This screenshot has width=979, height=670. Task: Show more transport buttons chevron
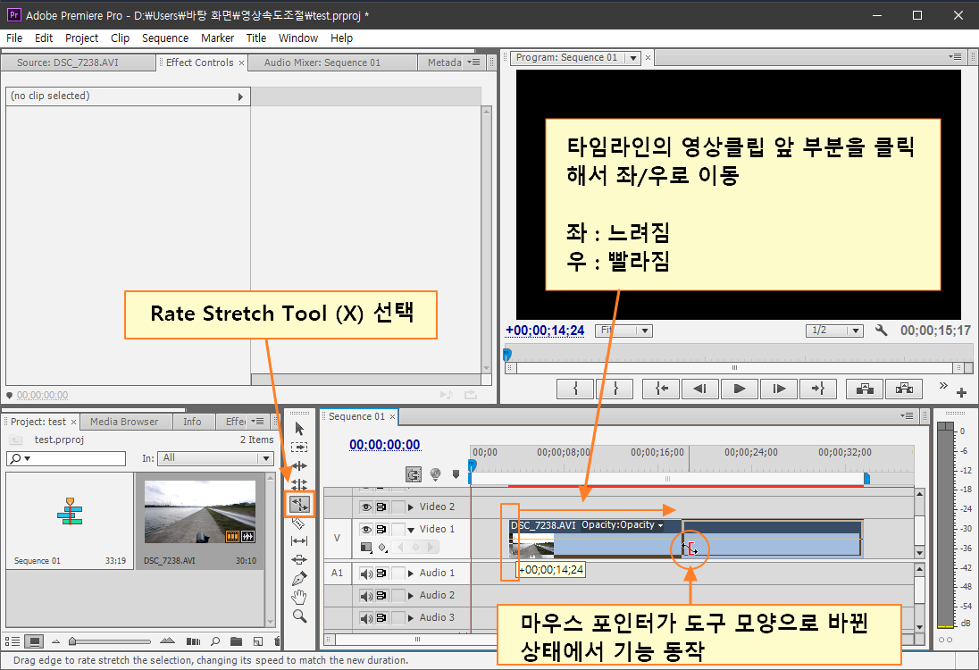[943, 385]
